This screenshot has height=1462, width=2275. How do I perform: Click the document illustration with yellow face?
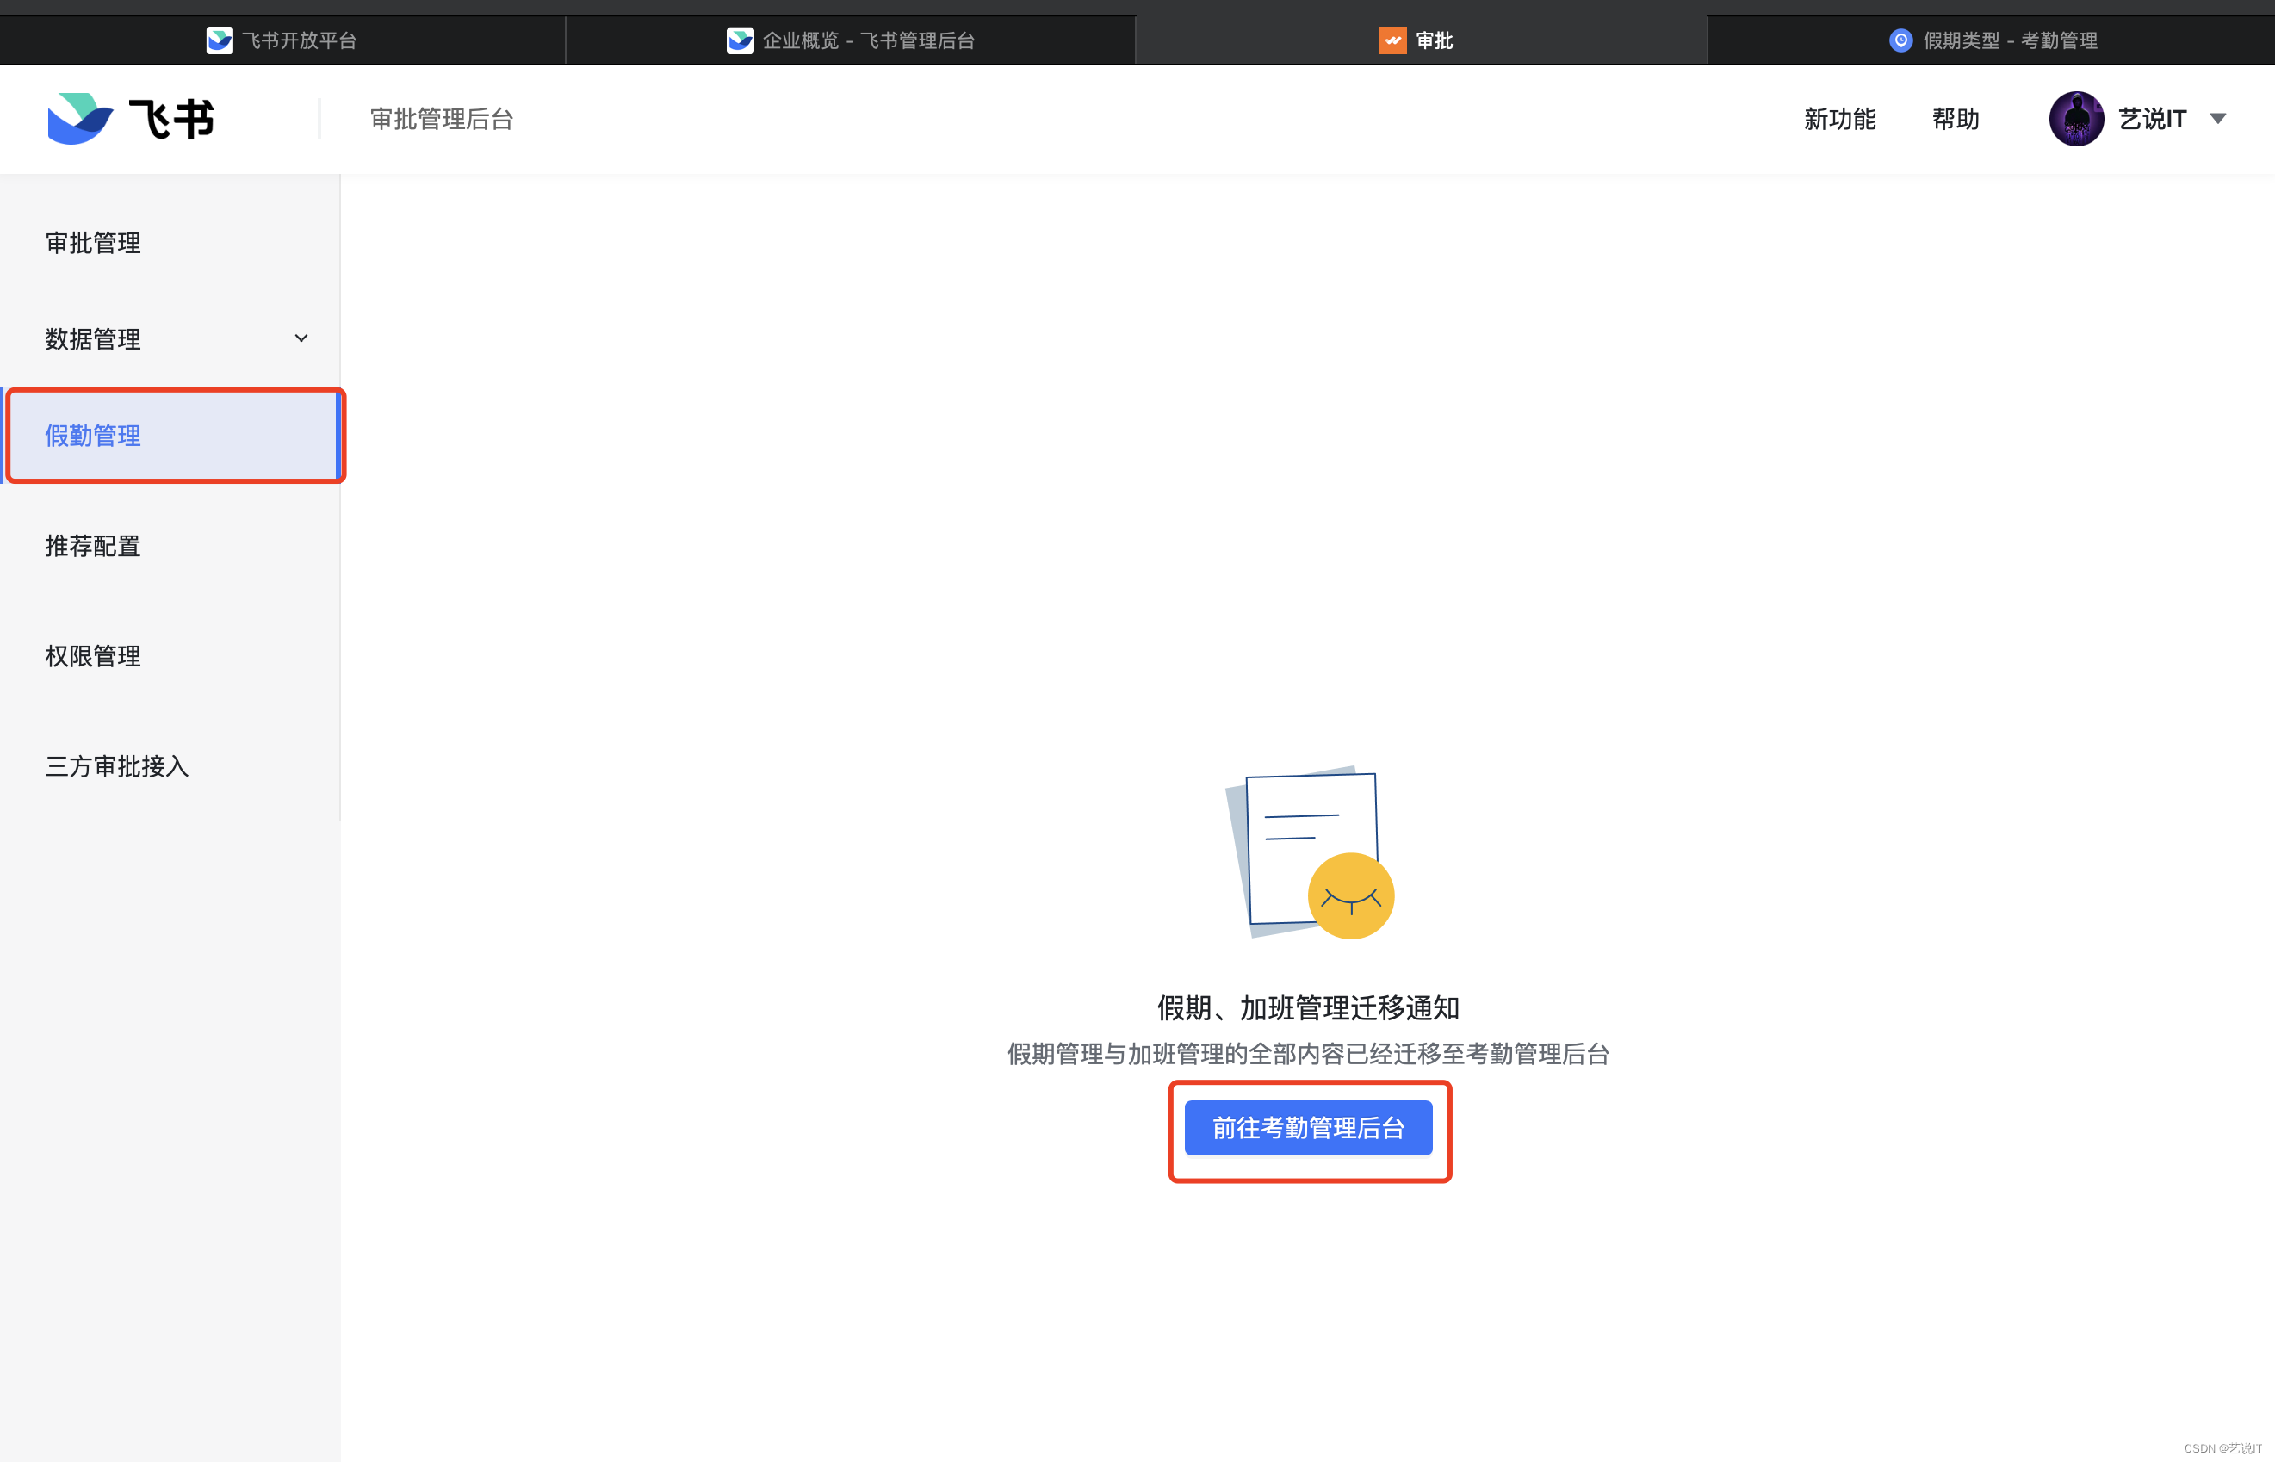(1310, 852)
